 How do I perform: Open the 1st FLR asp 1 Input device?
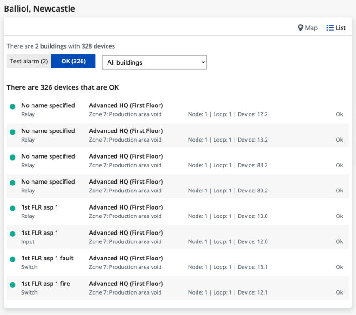[x=40, y=233]
